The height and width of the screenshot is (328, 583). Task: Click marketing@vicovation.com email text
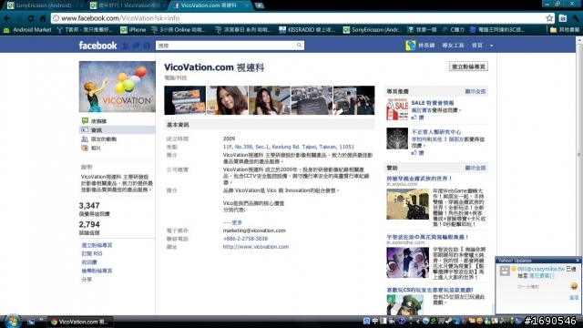(x=254, y=231)
